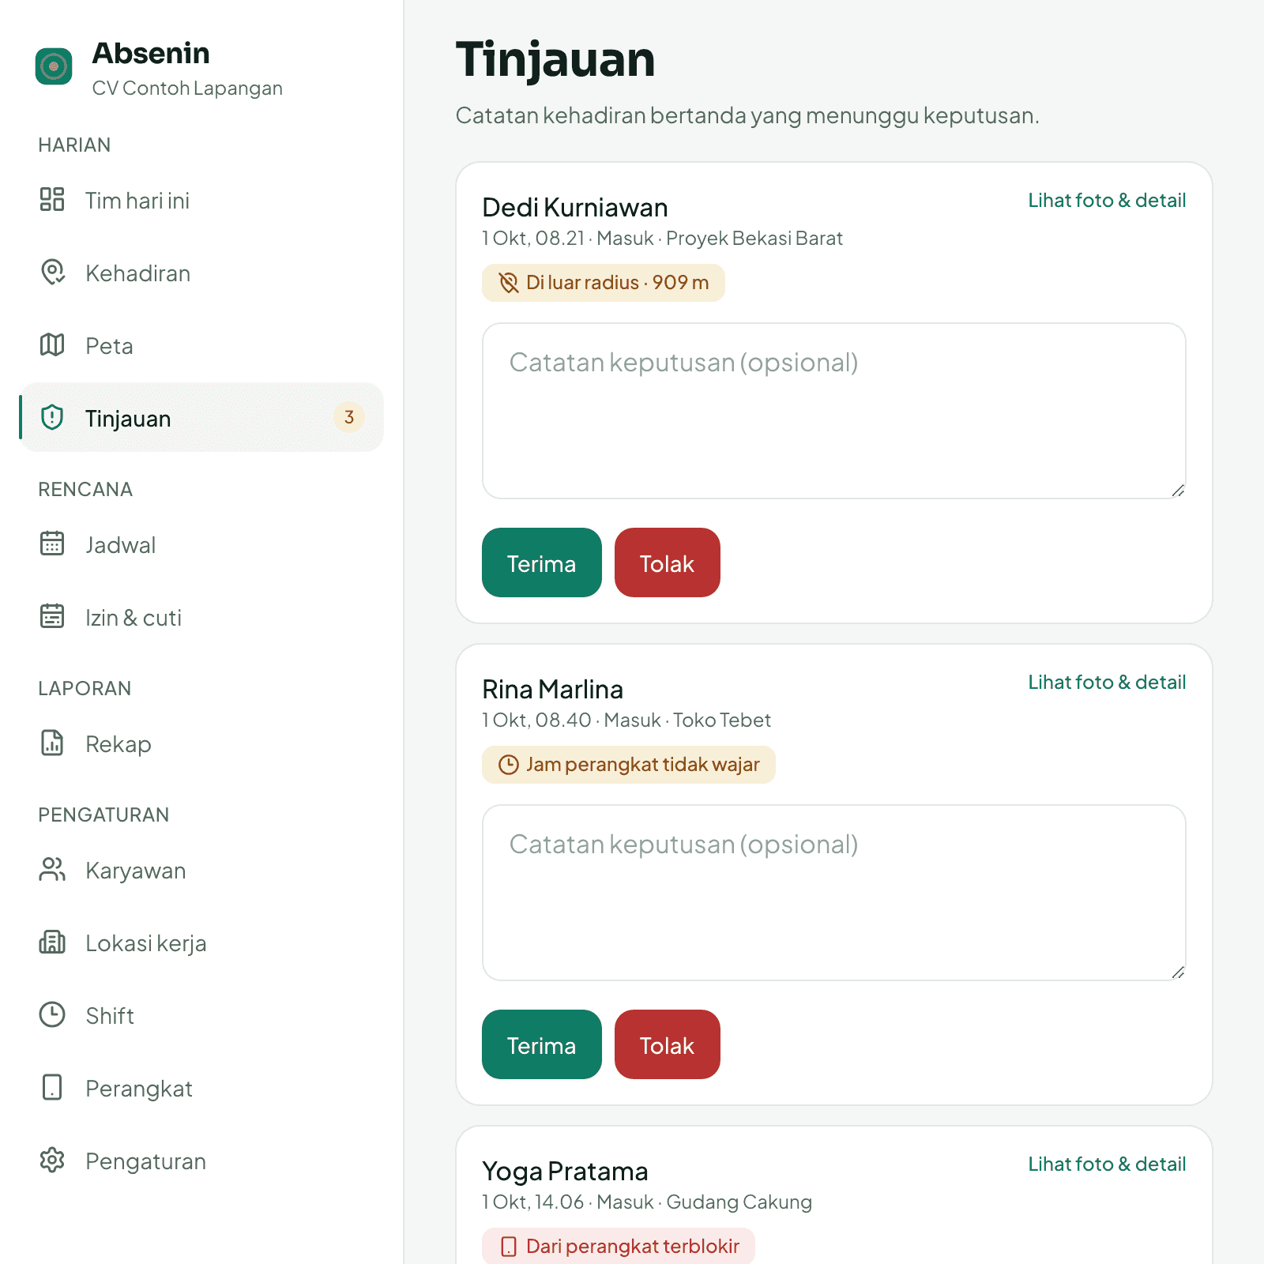Viewport: 1264px width, 1264px height.
Task: Open the Jadwal menu item
Action: click(x=201, y=545)
